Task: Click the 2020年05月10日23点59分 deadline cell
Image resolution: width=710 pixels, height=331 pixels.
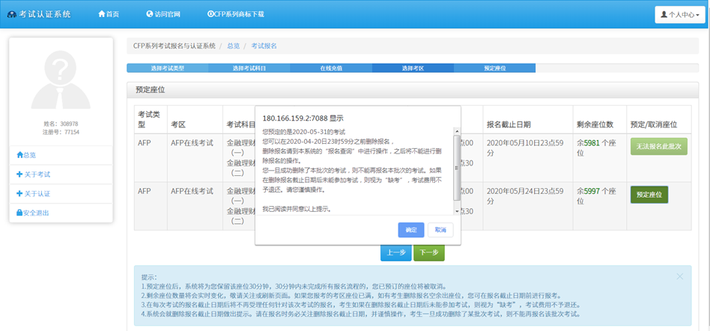Action: tap(527, 157)
